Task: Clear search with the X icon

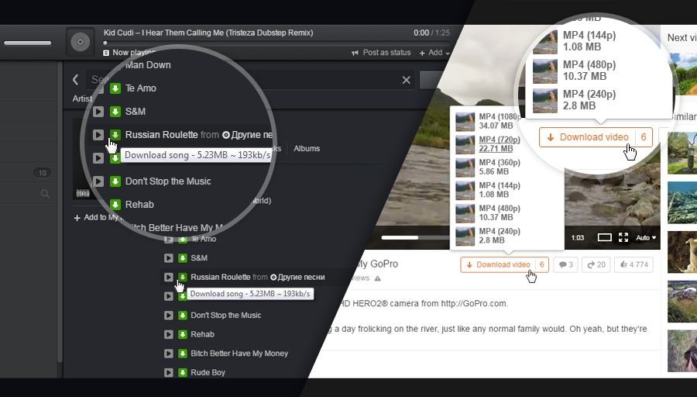Action: point(407,80)
